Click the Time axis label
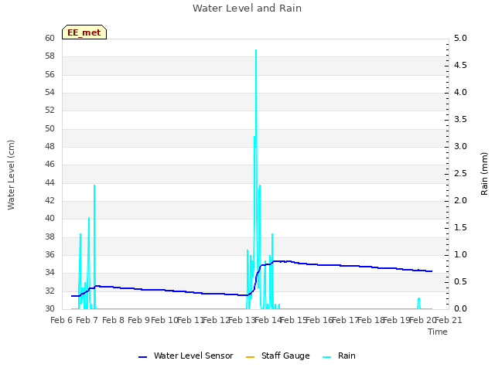495x371 pixels. pyautogui.click(x=438, y=332)
